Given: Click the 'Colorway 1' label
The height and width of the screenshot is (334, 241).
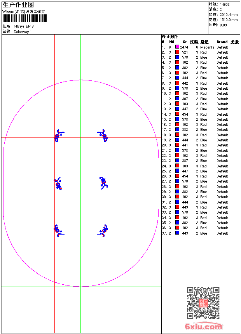Looking at the screenshot, I should tap(23, 31).
